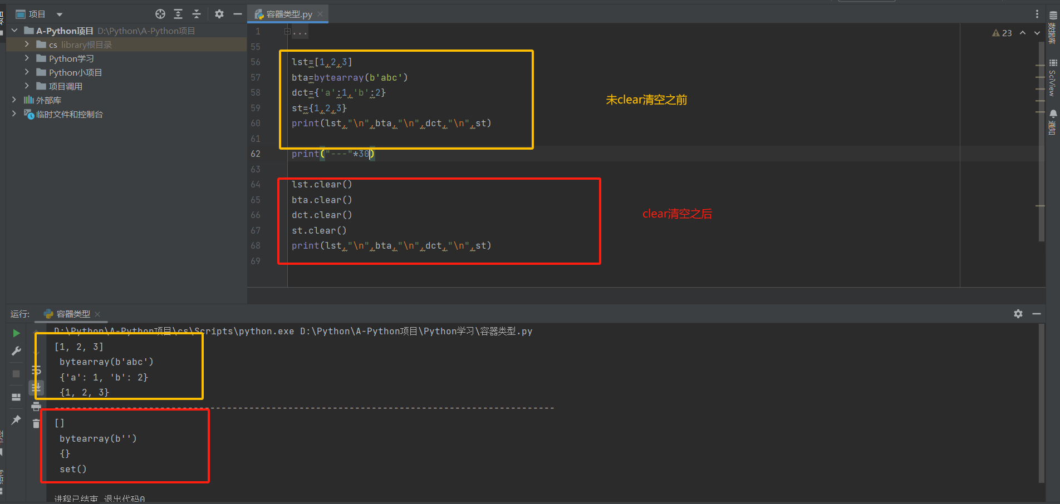Screen dimensions: 1060x504
Task: Toggle soft-wrap in Run console
Action: pos(36,370)
